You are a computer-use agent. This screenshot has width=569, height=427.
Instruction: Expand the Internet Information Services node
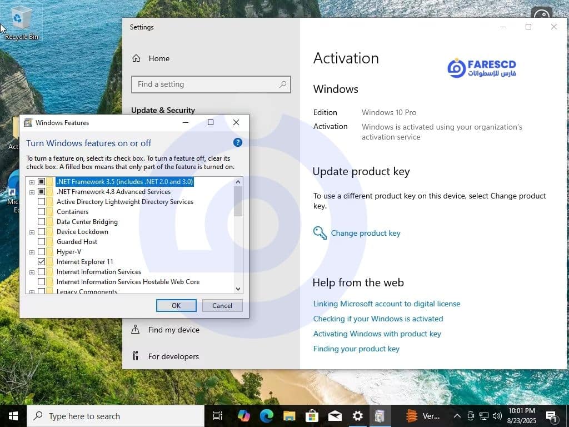pos(32,272)
